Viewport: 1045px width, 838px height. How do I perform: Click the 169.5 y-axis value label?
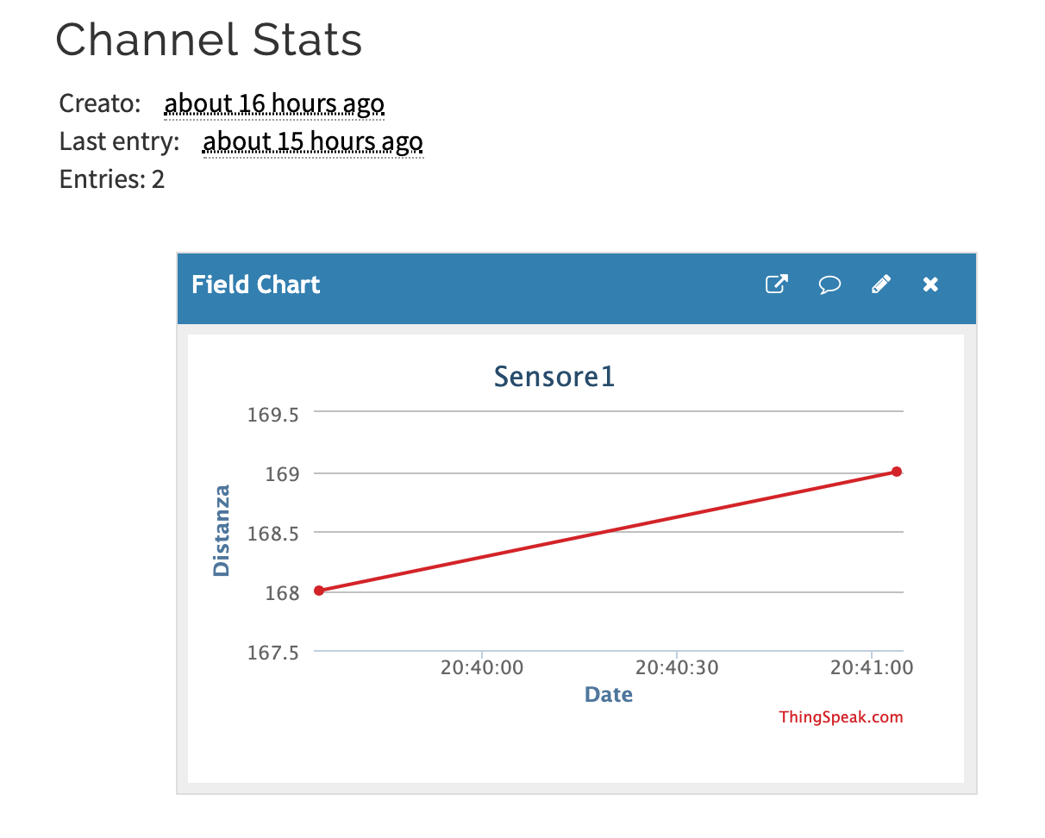tap(272, 415)
